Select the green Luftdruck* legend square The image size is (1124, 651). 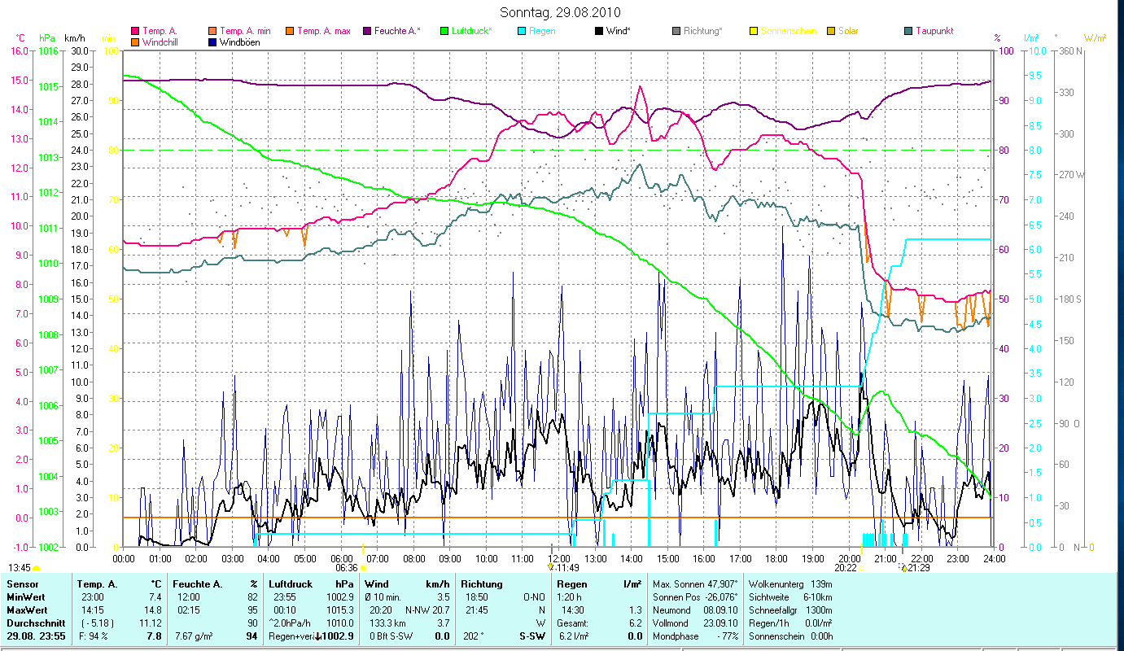tap(444, 32)
